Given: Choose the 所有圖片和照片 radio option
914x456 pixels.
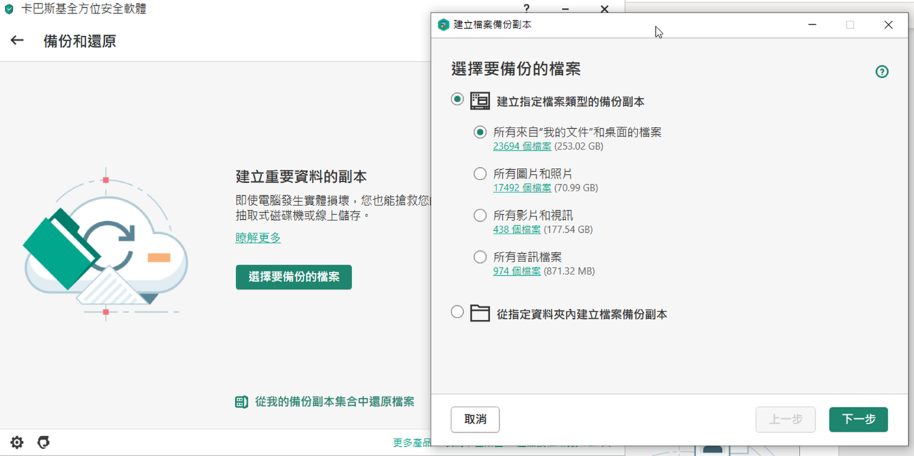Looking at the screenshot, I should 480,174.
